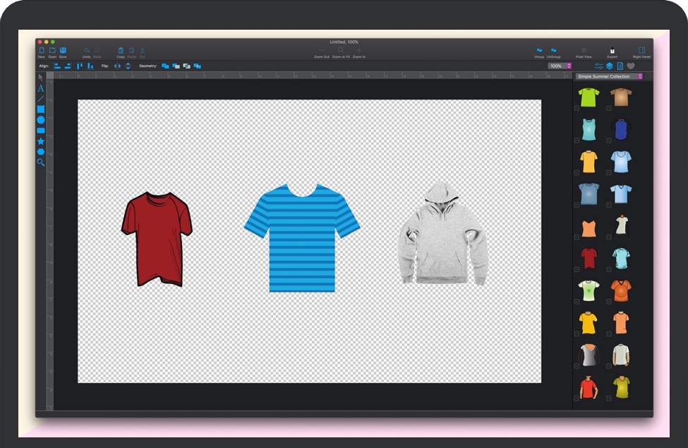Toggle small checkbox under green t-shirt thumbnail
The width and height of the screenshot is (688, 448).
[577, 108]
